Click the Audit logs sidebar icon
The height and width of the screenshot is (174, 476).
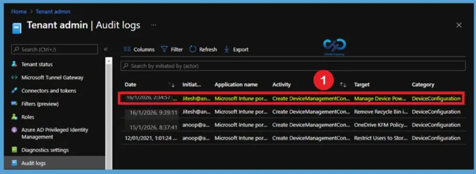click(14, 163)
